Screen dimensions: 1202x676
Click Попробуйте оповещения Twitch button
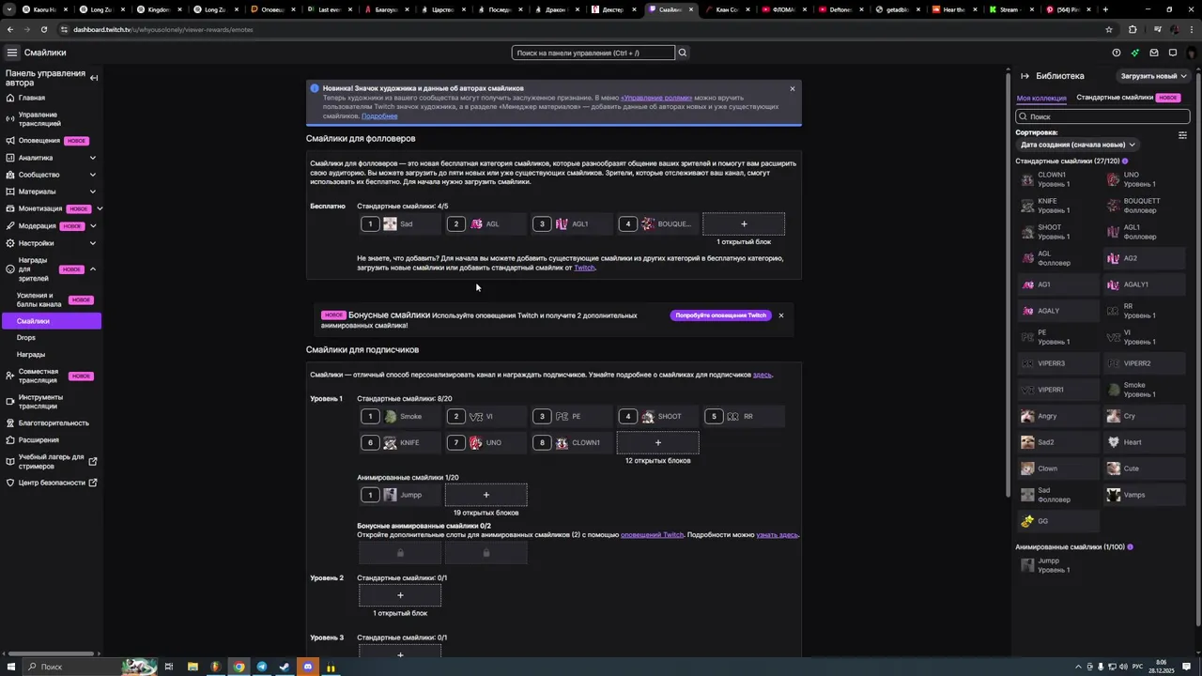pos(721,315)
